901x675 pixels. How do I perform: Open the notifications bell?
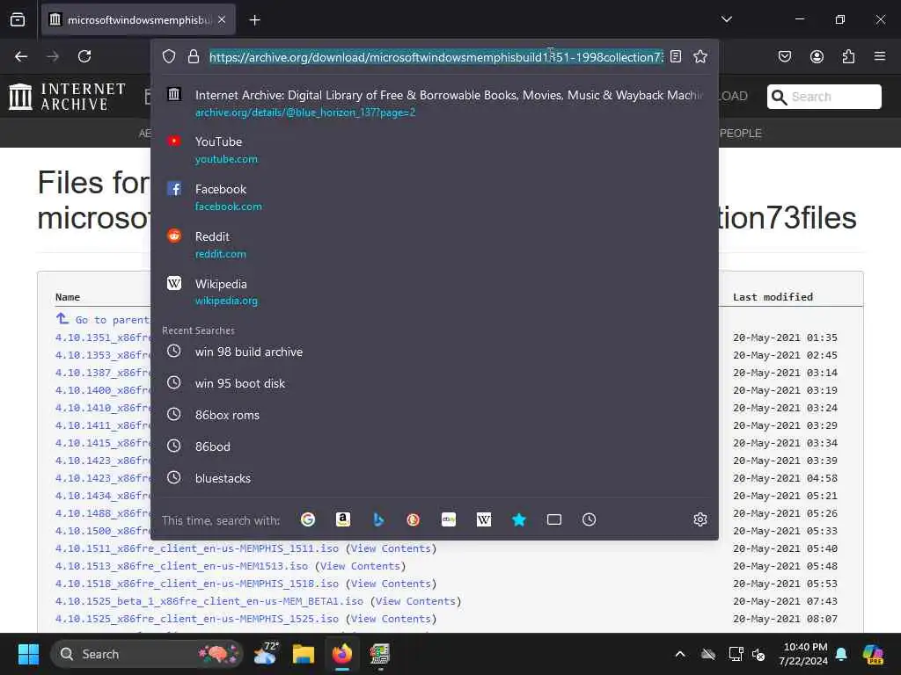(x=841, y=654)
